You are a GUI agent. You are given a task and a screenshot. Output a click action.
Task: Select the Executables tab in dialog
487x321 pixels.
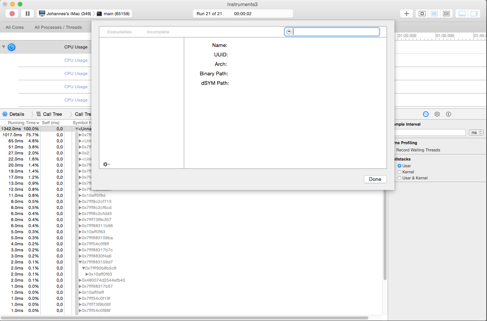point(119,32)
